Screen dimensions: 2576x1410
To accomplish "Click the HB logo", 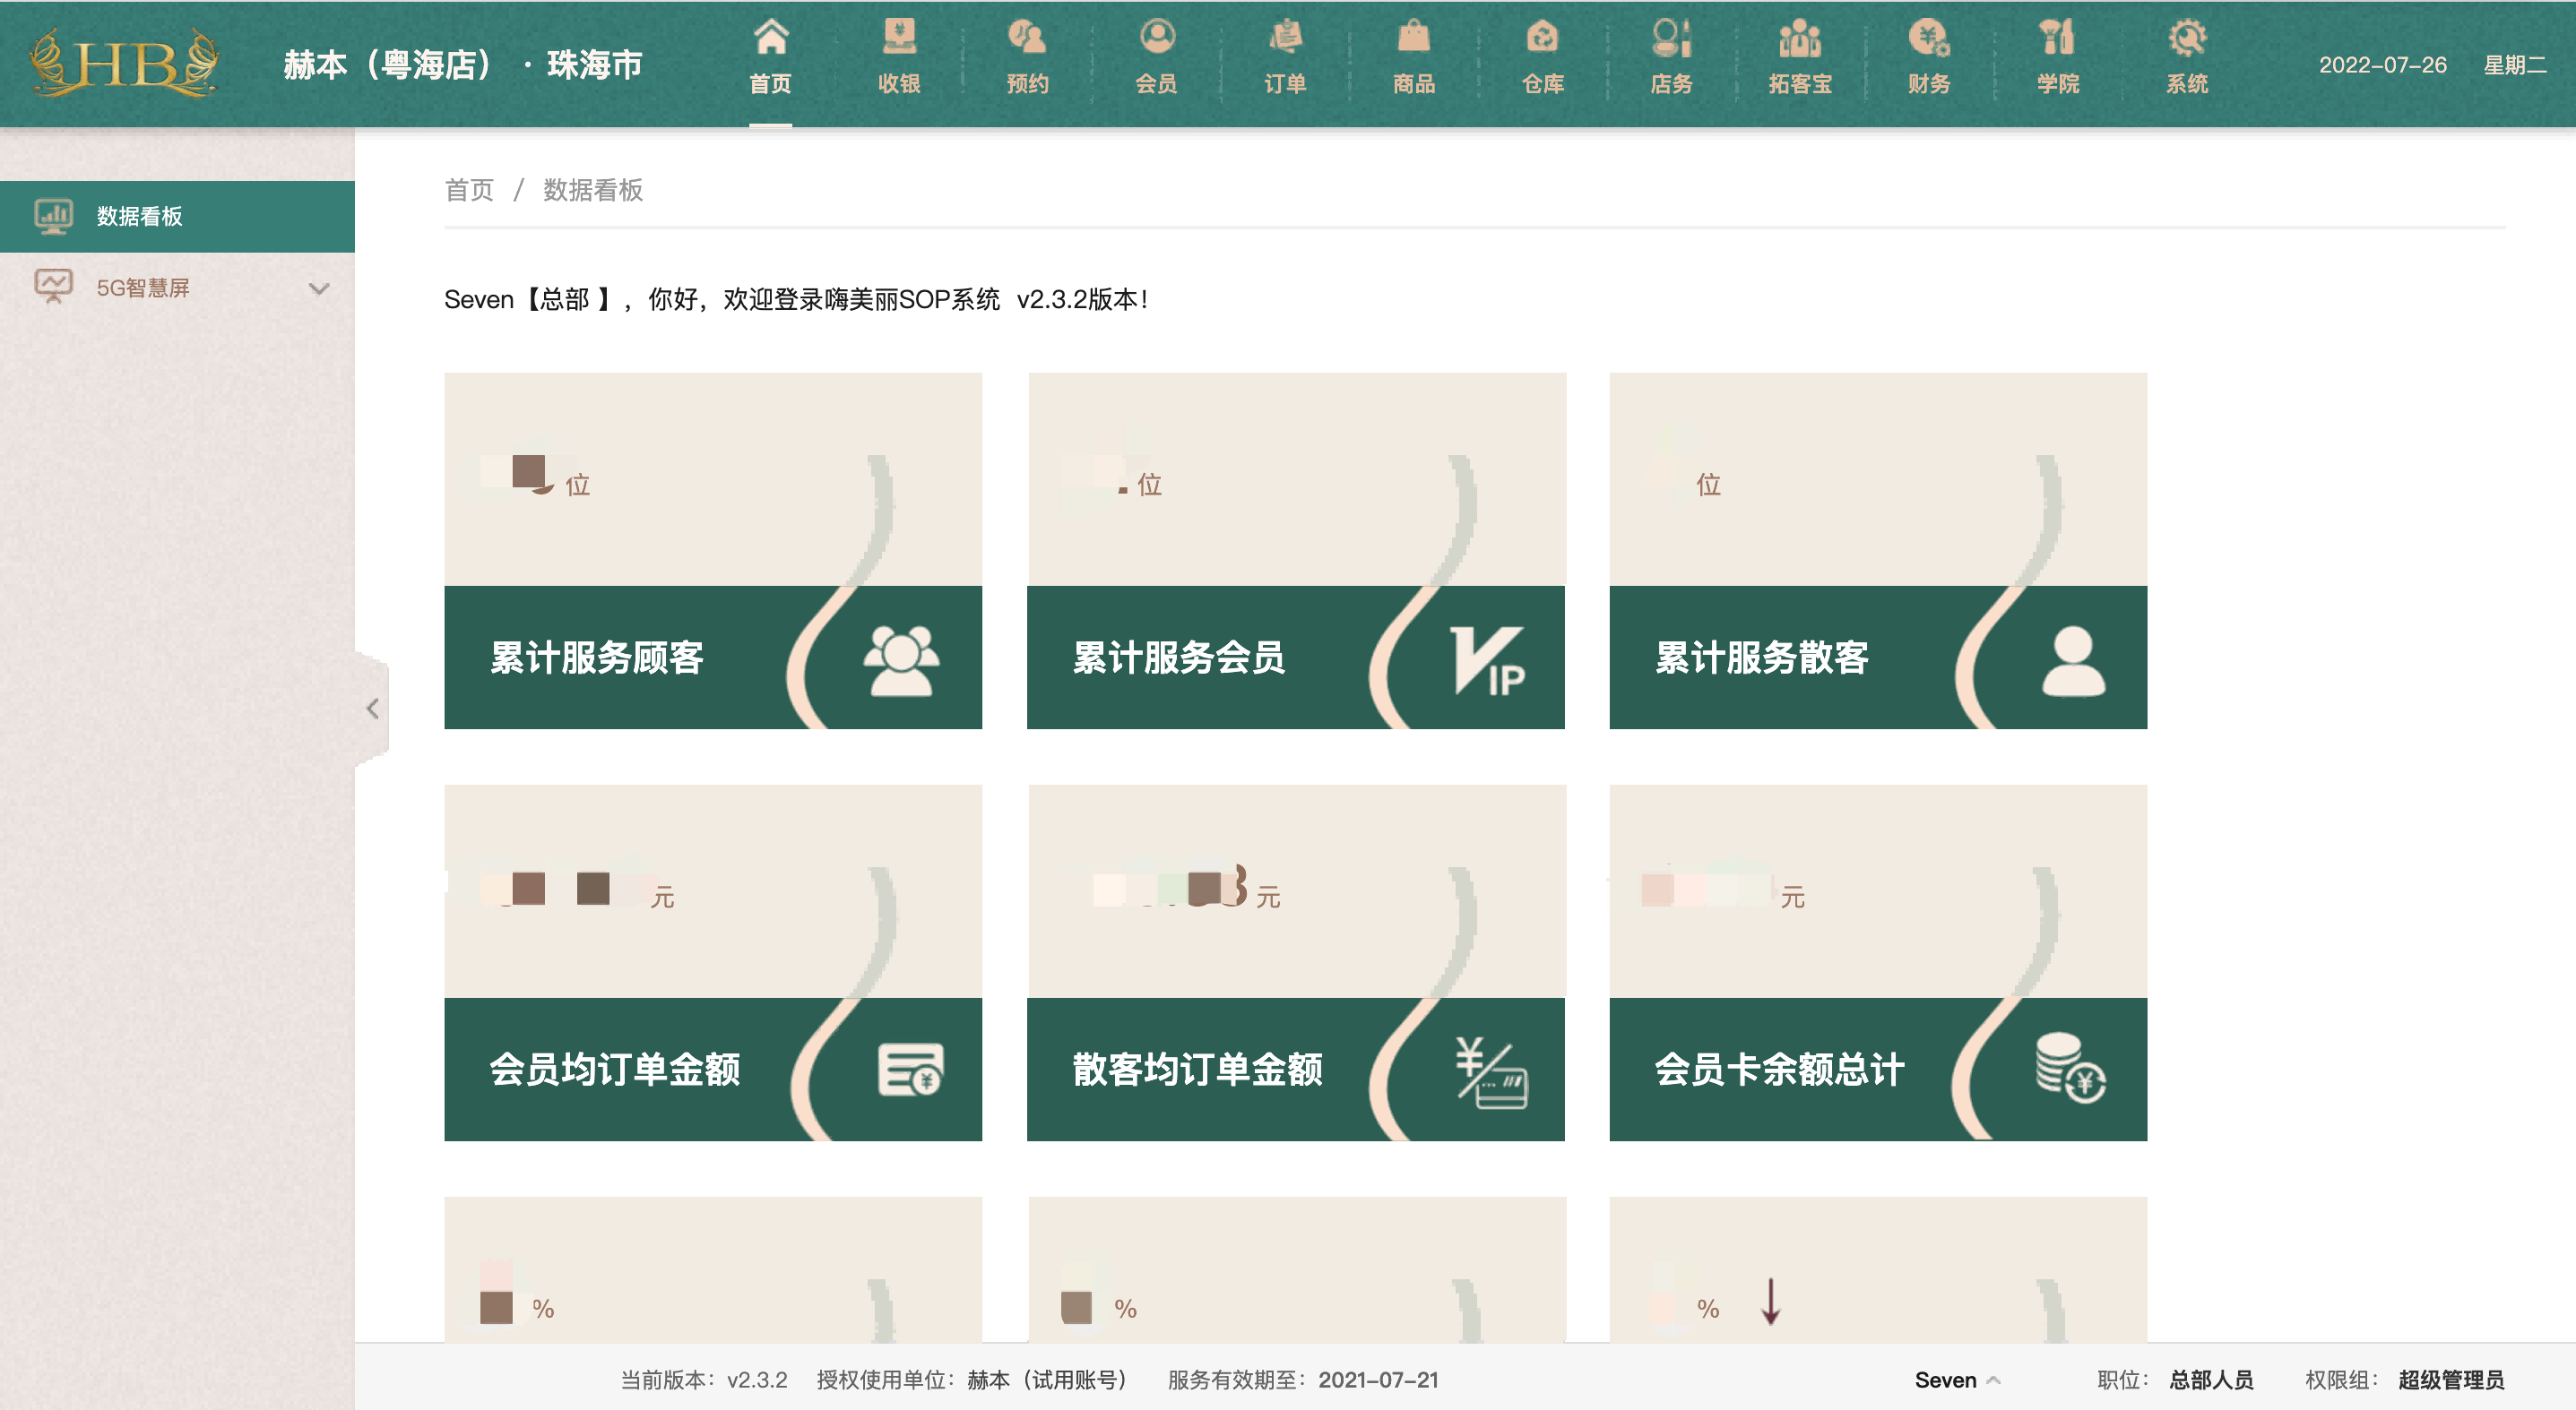I will point(125,63).
